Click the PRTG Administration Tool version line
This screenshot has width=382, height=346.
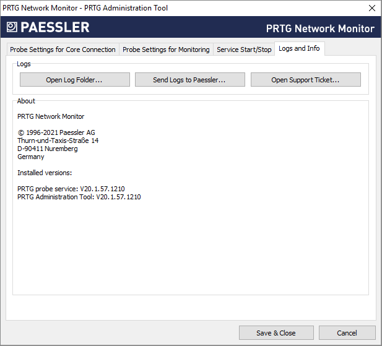79,197
